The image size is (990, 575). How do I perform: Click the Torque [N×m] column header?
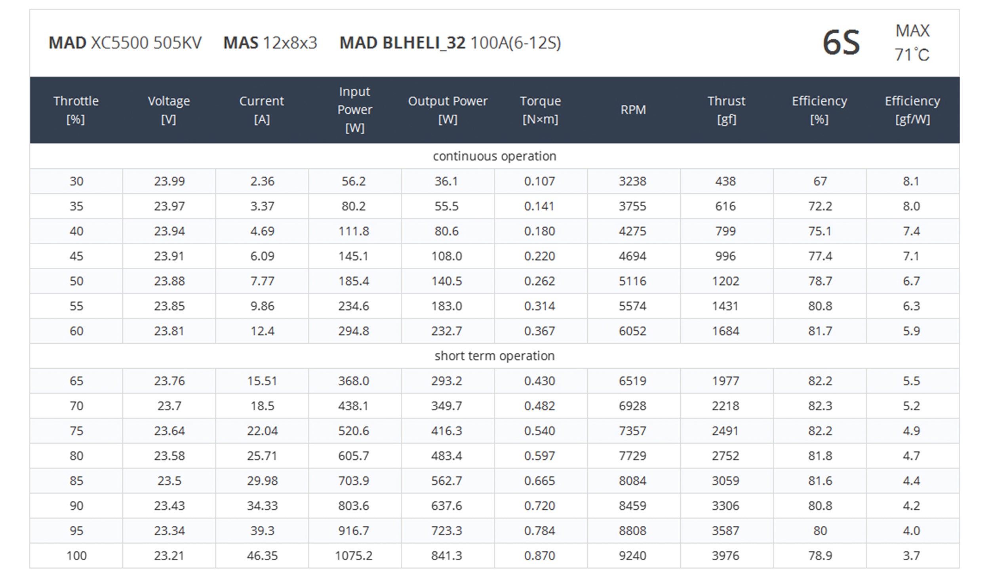point(540,110)
